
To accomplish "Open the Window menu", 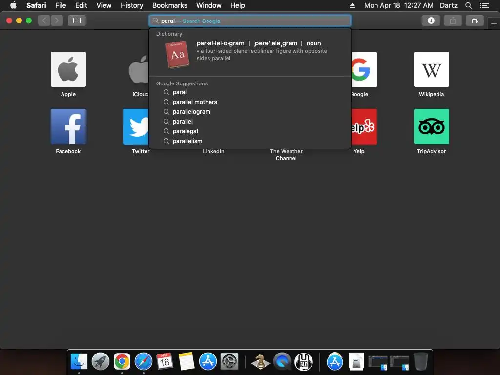I will coord(209,5).
